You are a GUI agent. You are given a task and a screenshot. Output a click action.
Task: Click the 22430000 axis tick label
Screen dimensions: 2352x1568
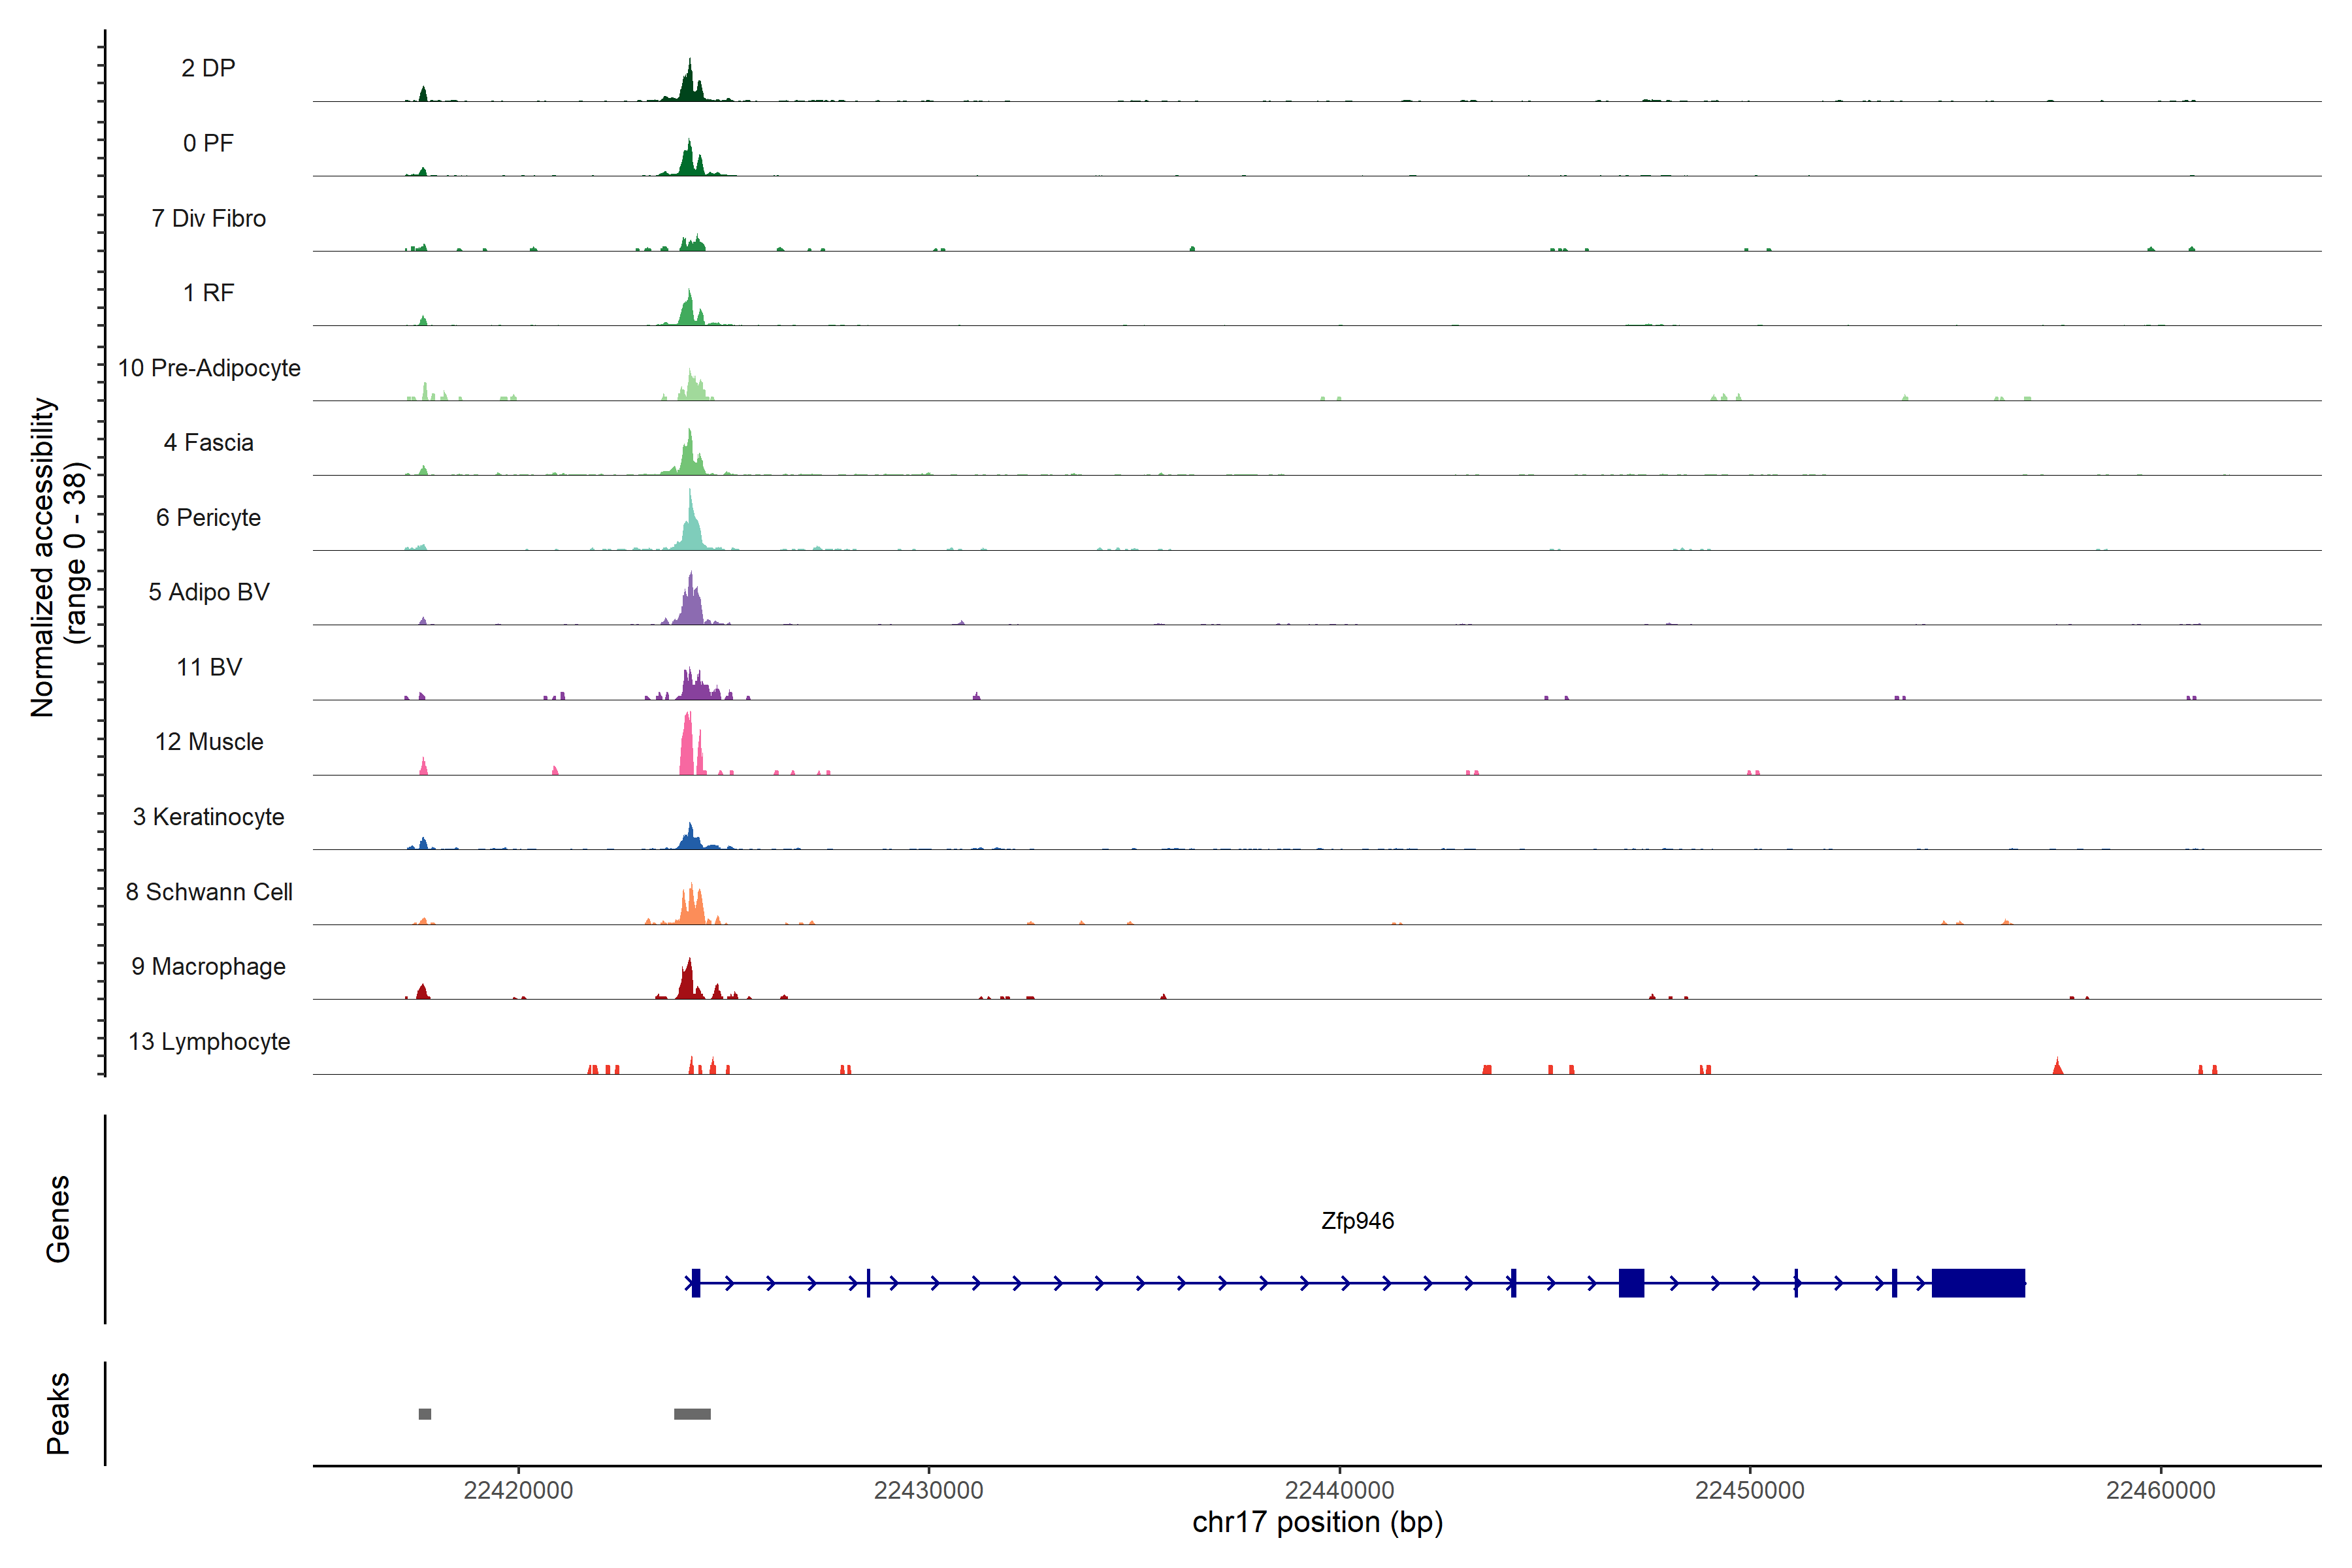coord(928,1490)
